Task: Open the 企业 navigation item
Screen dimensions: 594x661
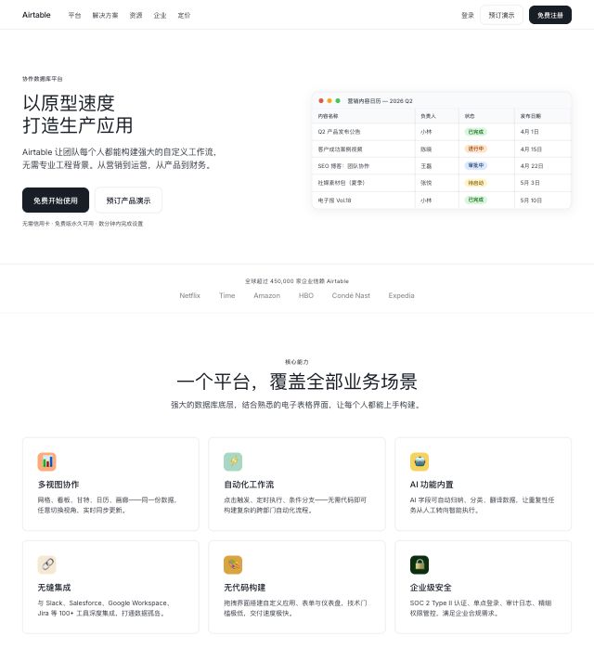Action: (160, 15)
